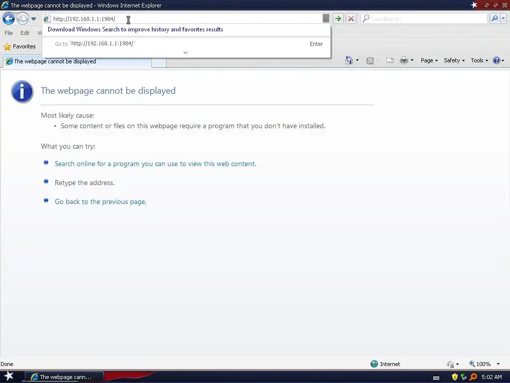Click Download Windows Search suggestion link

point(135,29)
